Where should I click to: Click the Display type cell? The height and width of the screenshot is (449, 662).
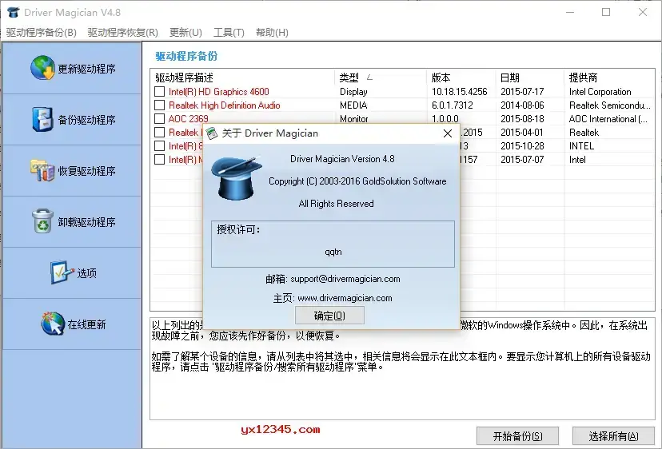353,92
